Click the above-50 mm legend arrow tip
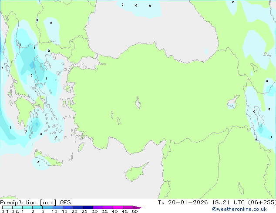276x213 pixels. point(138,207)
